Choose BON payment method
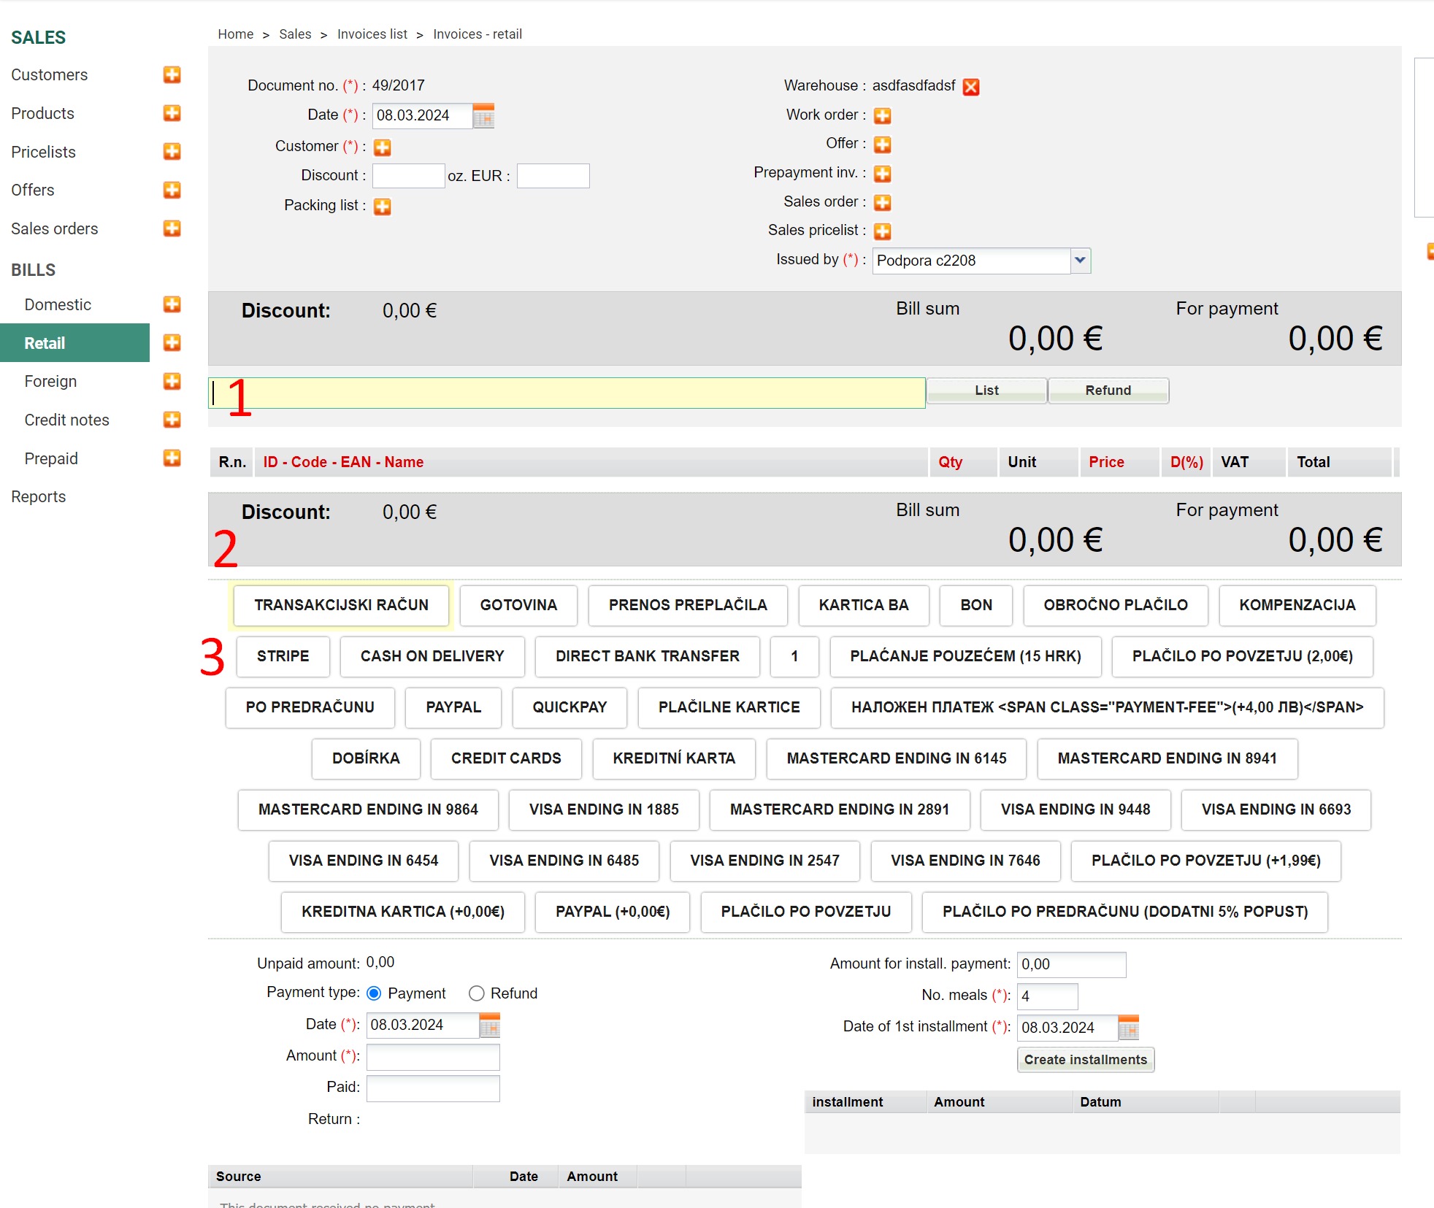Screen dimensions: 1434x1208 pos(976,605)
